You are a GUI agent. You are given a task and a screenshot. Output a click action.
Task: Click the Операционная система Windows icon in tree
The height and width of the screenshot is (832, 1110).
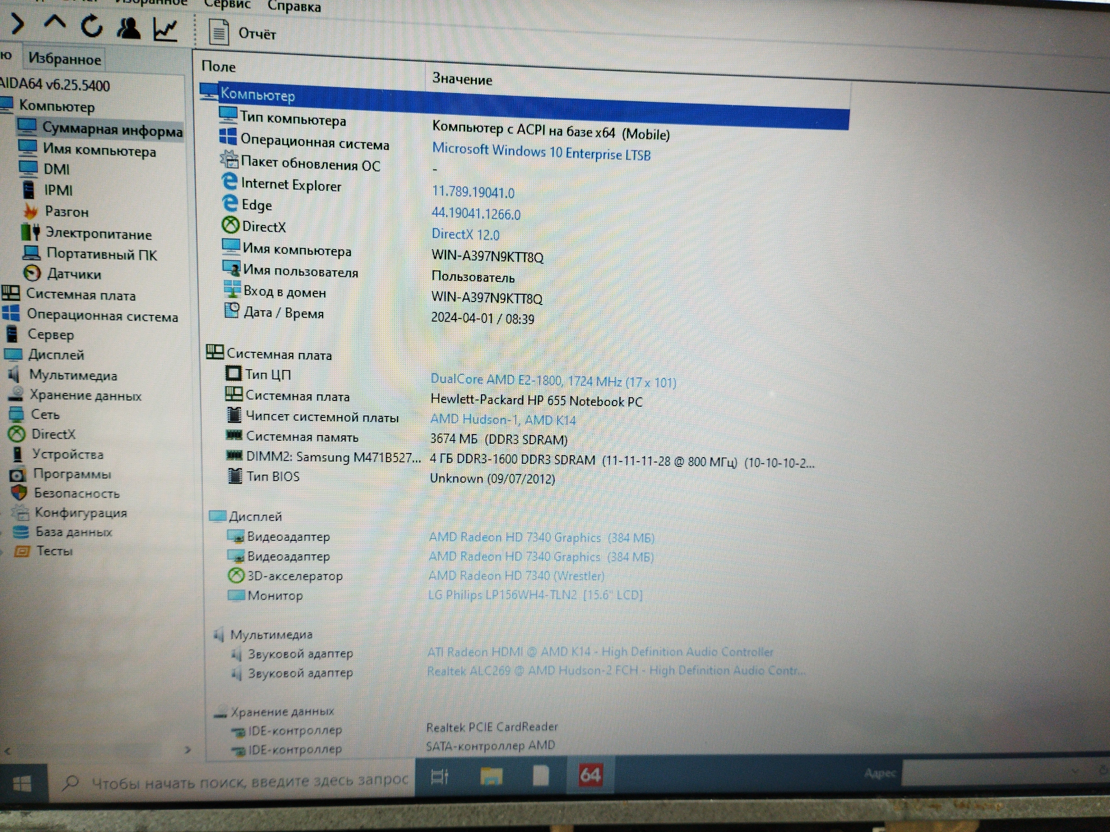[x=11, y=313]
